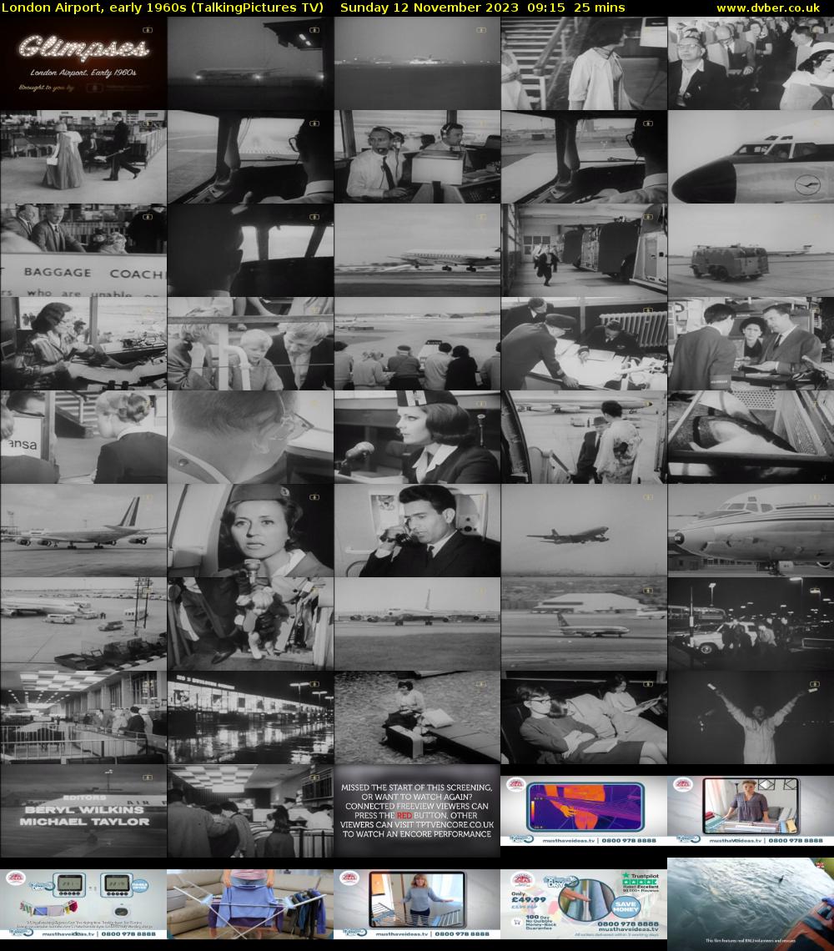
Task: Select the night terminal reflections on wet ground
Action: [250, 717]
